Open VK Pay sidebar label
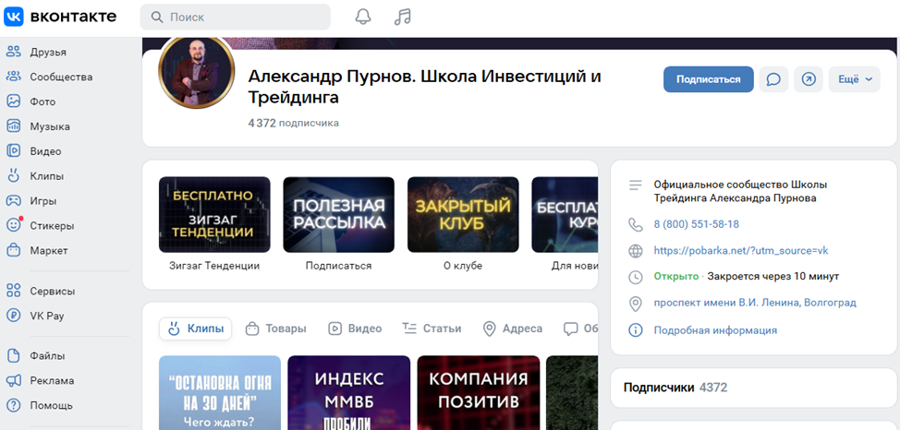Screen dimensions: 900x430 click(x=47, y=316)
